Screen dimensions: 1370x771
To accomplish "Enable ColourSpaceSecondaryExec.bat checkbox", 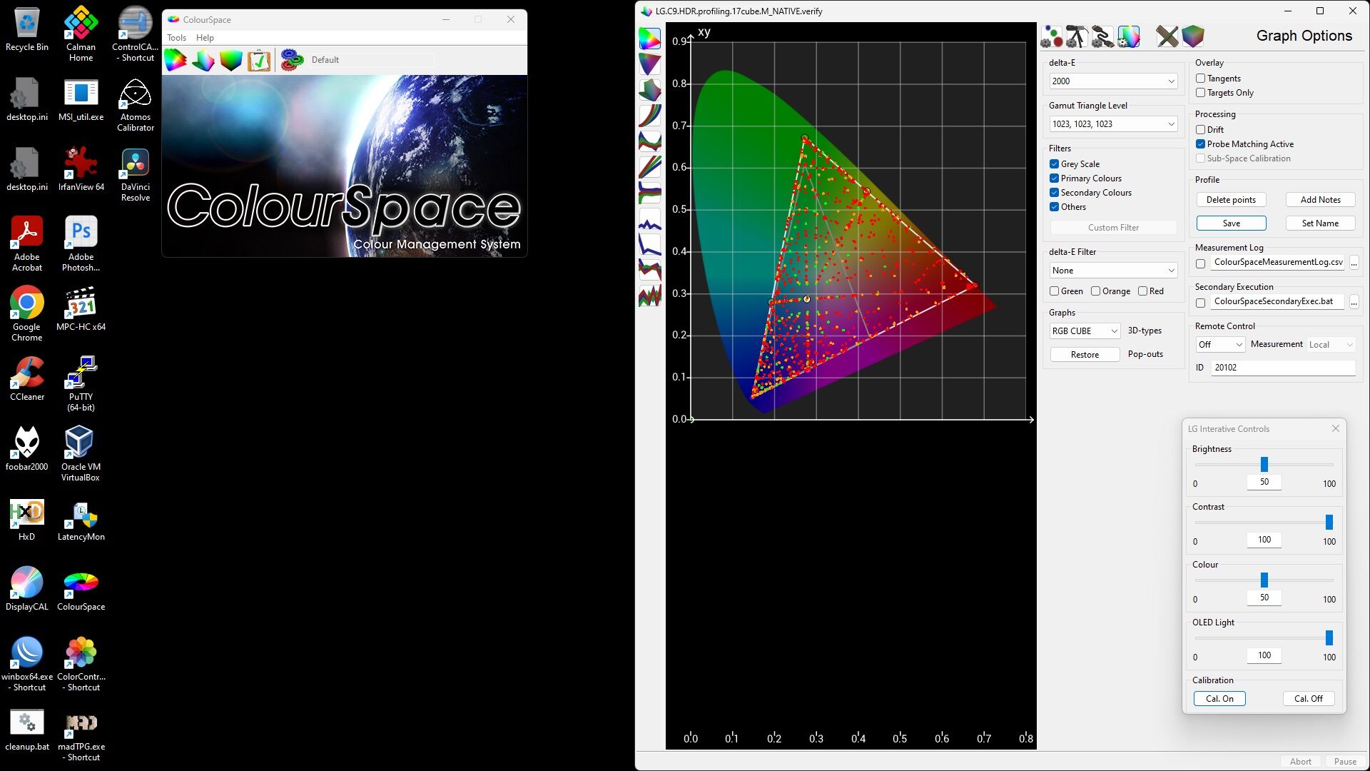I will (1200, 303).
